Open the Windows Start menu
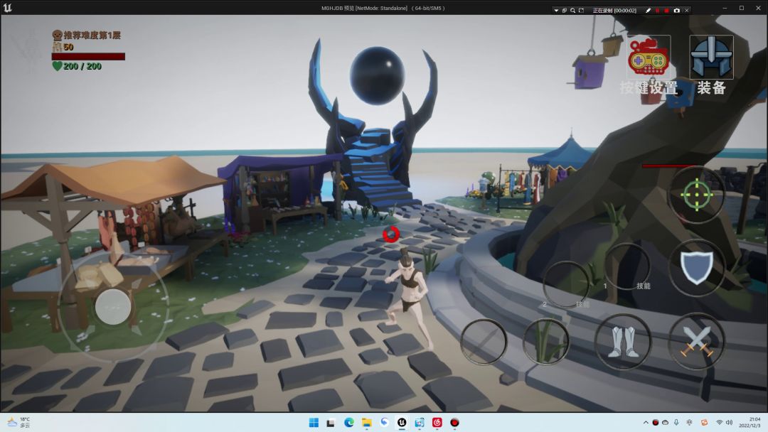The width and height of the screenshot is (768, 432). click(314, 423)
